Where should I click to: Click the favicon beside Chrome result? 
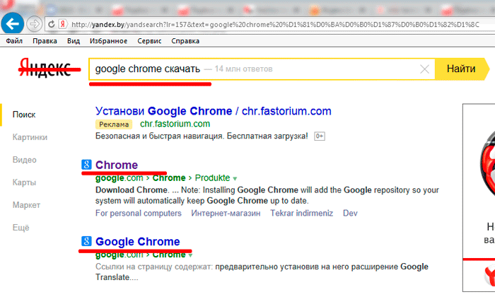(x=86, y=165)
